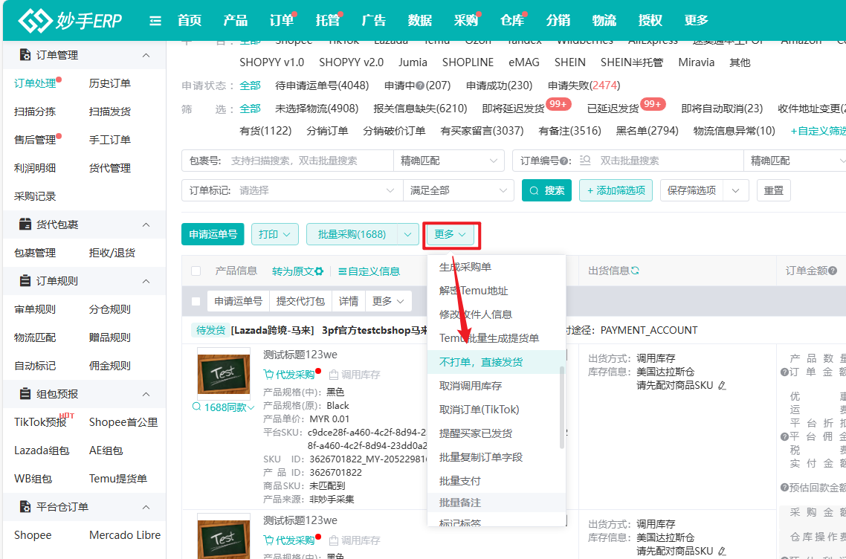
Task: Toggle the sidebar collapse hamburger icon
Action: point(155,21)
